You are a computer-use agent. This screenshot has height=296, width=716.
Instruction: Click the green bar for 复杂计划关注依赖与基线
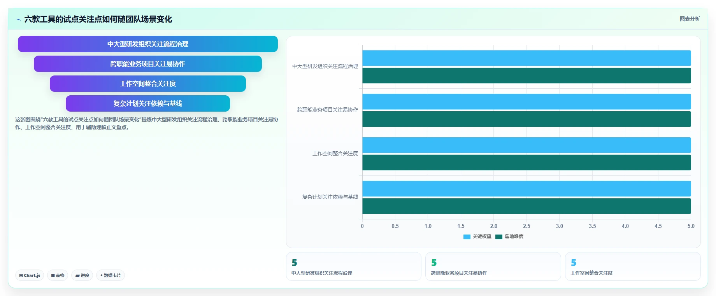point(526,206)
